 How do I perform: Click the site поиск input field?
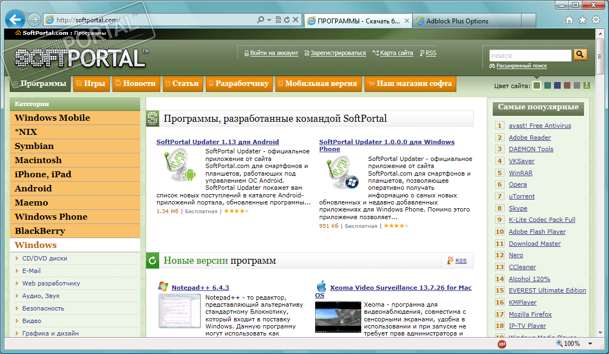click(530, 55)
